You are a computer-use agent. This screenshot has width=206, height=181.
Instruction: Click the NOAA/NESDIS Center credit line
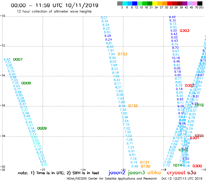(112, 178)
